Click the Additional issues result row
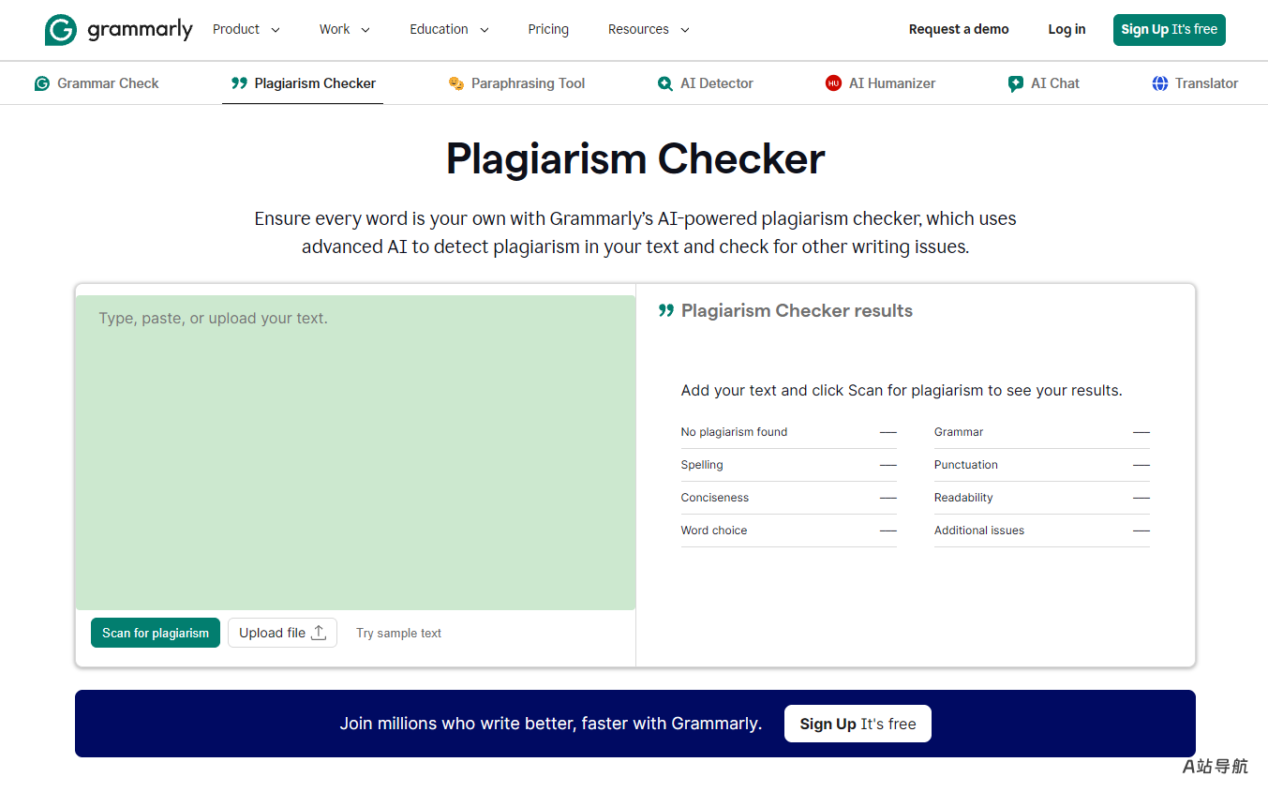1268x807 pixels. (x=1041, y=531)
